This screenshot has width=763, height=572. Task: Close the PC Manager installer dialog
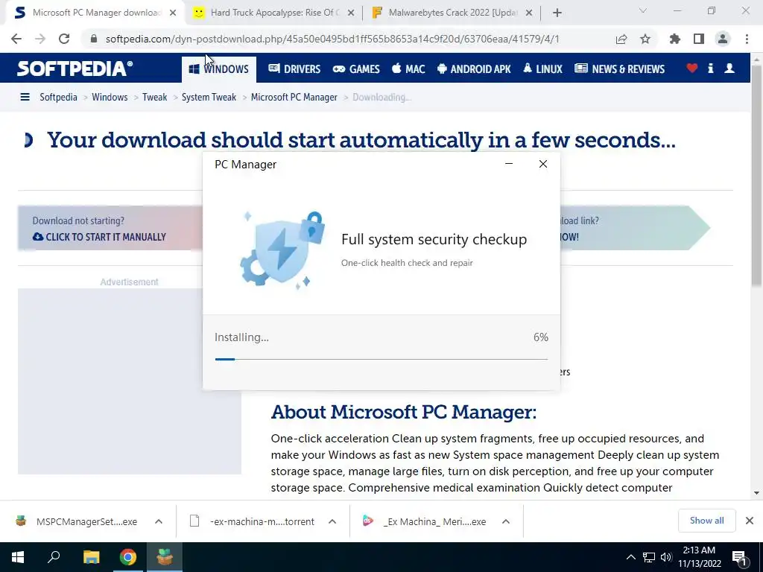(543, 164)
